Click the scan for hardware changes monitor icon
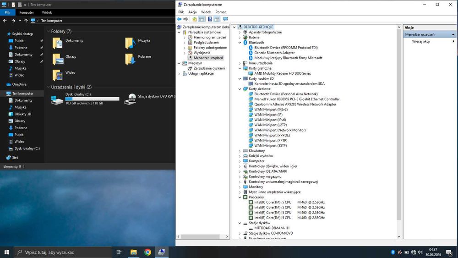The height and width of the screenshot is (258, 458). click(x=225, y=19)
